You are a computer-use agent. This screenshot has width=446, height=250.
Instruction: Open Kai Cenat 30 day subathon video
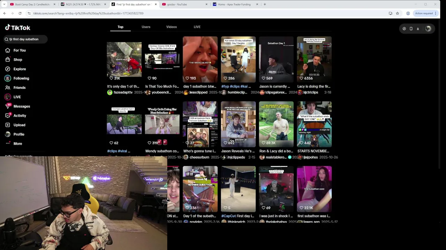[238, 59]
